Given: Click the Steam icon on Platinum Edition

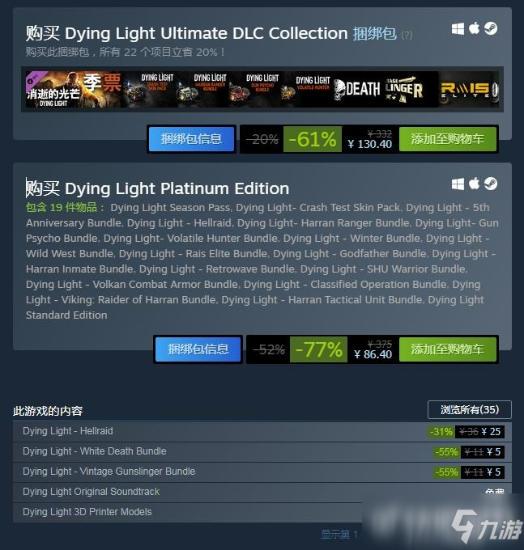Looking at the screenshot, I should pyautogui.click(x=491, y=184).
